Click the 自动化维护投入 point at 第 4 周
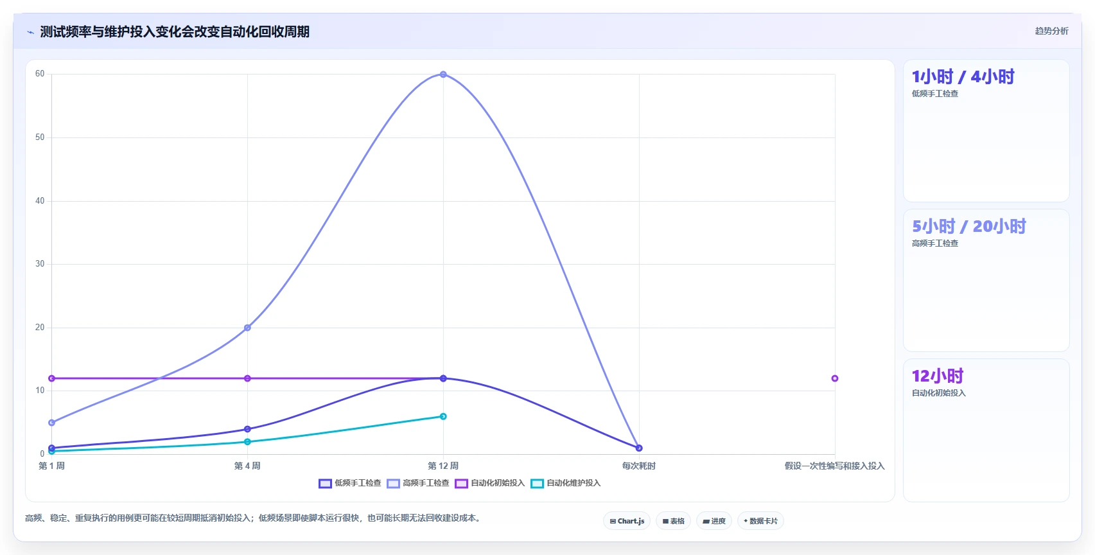The width and height of the screenshot is (1095, 555). 247,442
